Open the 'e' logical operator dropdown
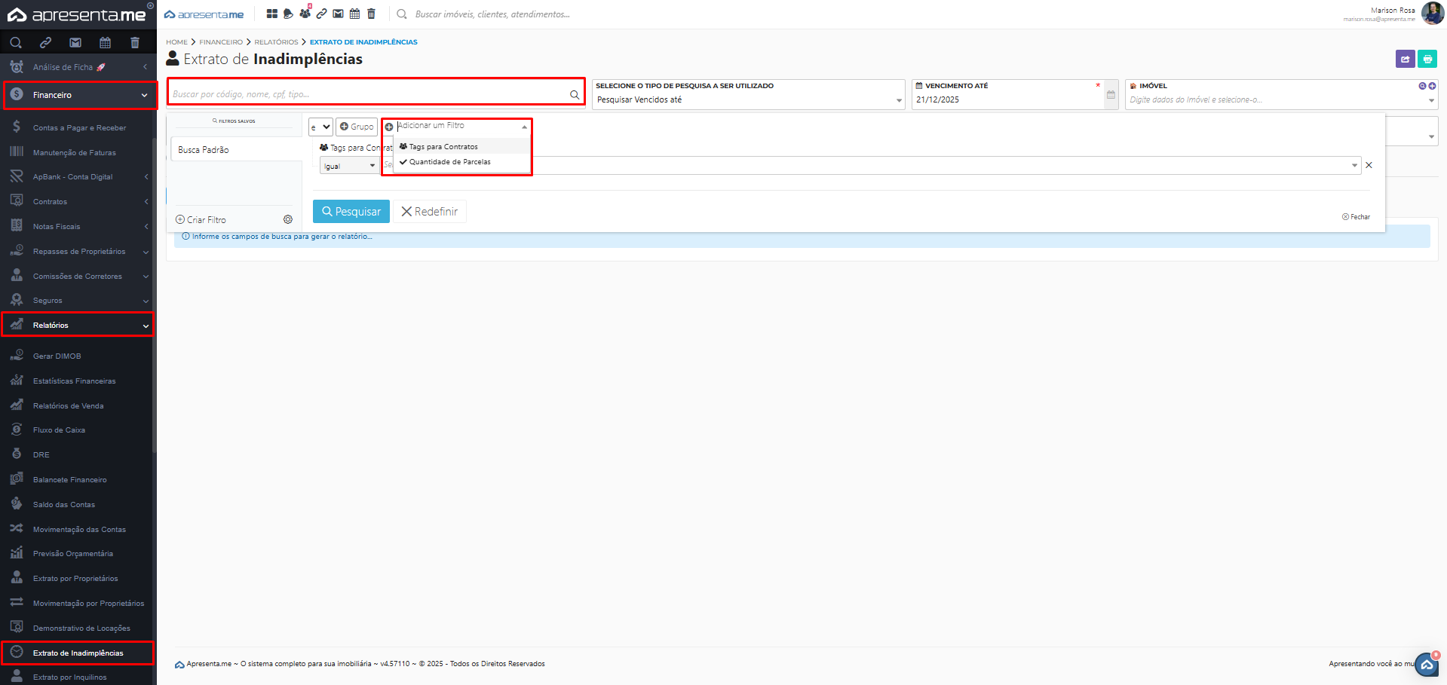1447x685 pixels. (x=320, y=127)
